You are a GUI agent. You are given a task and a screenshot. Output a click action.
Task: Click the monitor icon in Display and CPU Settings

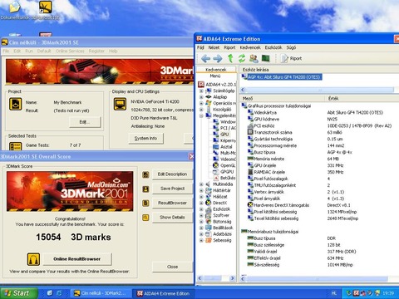[x=120, y=105]
